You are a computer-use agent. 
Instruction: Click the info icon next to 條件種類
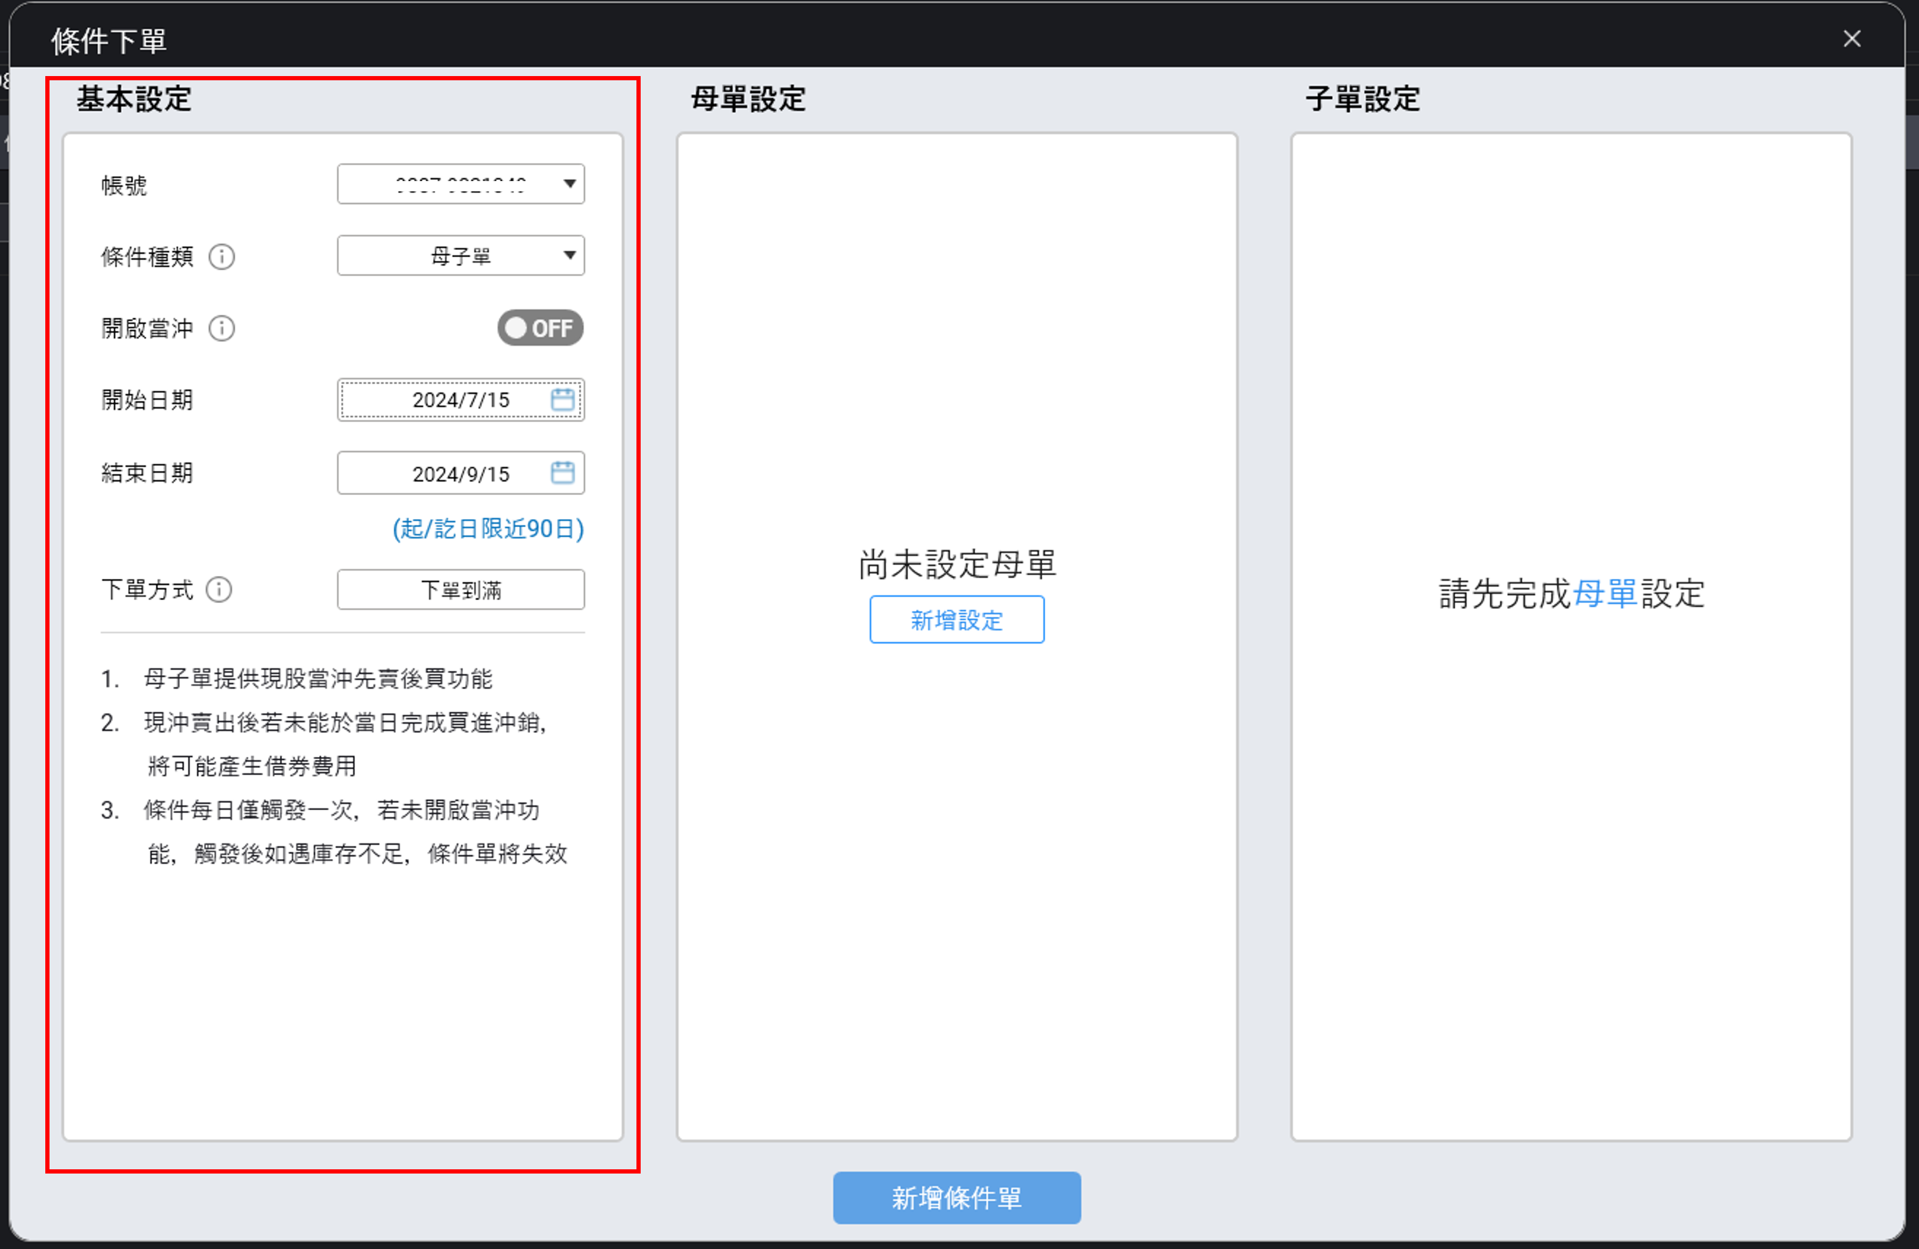[222, 257]
